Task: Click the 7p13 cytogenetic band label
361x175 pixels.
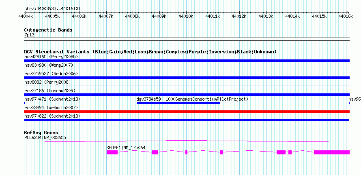Action: pos(29,35)
